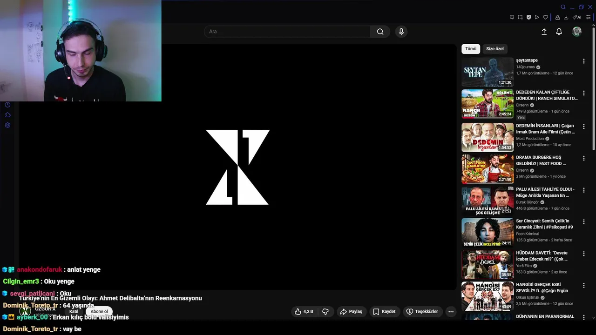The image size is (596, 335).
Task: Dislike the video with thumbs down
Action: [x=325, y=312]
